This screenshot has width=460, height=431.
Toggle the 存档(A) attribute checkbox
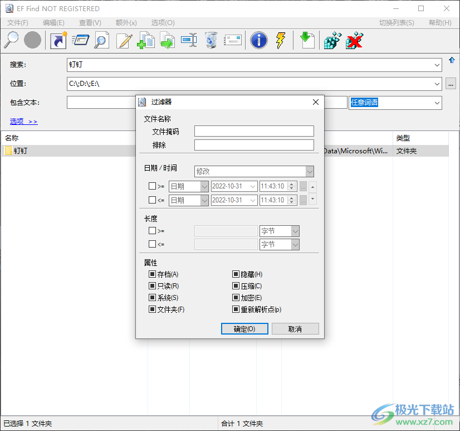[152, 274]
